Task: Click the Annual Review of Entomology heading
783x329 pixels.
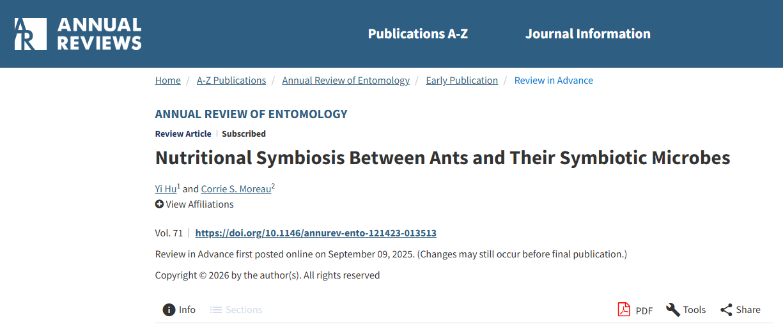Action: coord(251,114)
